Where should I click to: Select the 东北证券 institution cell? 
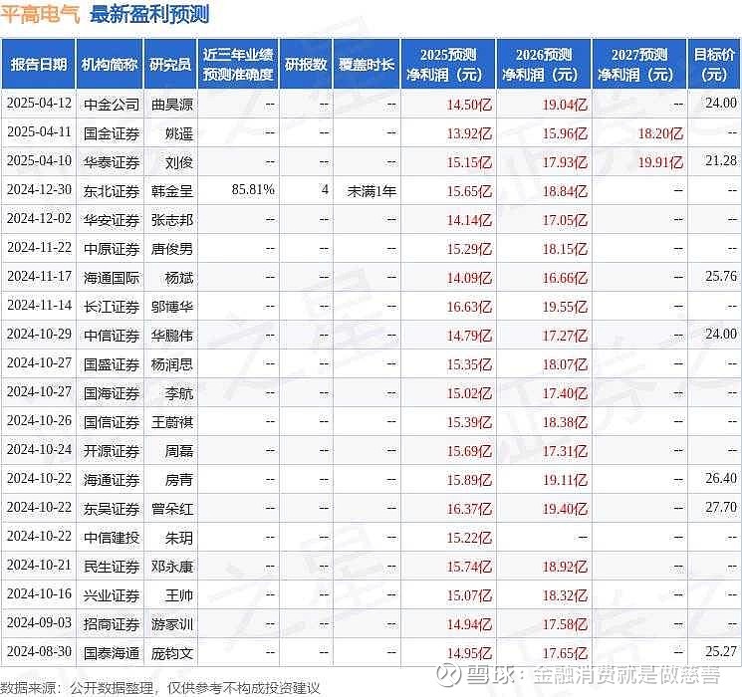[112, 191]
